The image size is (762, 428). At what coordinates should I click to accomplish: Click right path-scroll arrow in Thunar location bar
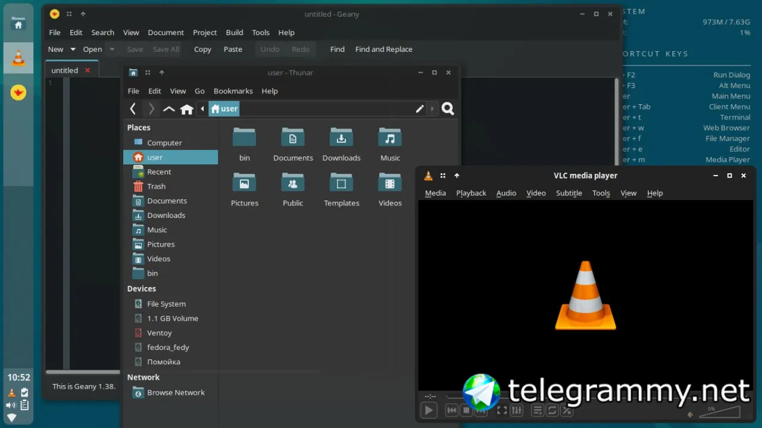(432, 108)
